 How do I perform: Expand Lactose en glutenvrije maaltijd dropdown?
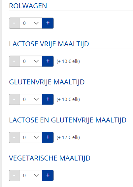[x=31, y=137]
